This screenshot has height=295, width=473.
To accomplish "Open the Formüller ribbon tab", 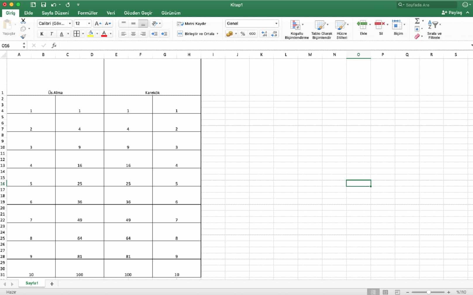I will click(x=87, y=13).
